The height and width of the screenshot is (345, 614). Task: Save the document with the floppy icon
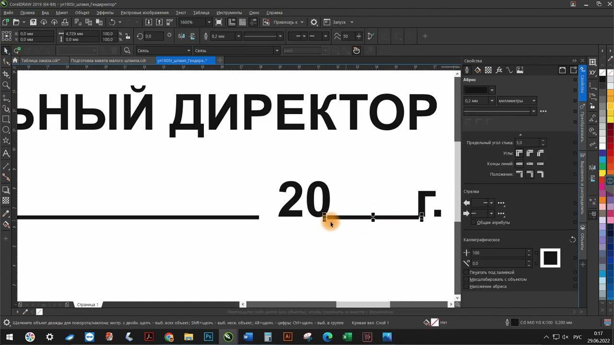(x=33, y=22)
